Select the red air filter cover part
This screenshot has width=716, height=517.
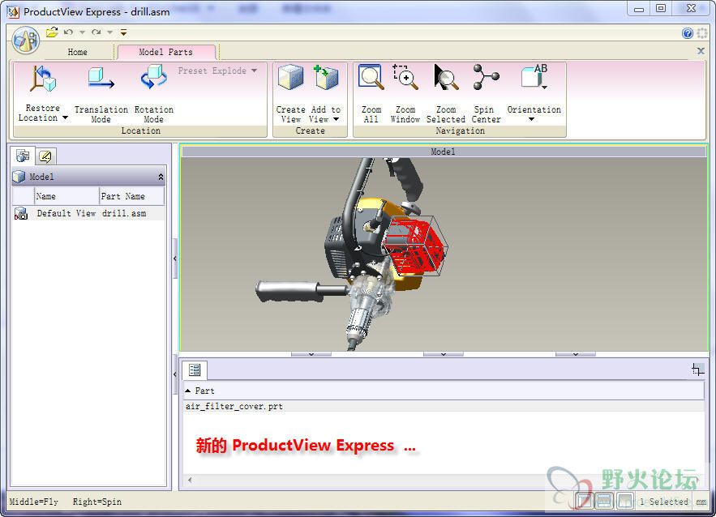click(x=415, y=247)
